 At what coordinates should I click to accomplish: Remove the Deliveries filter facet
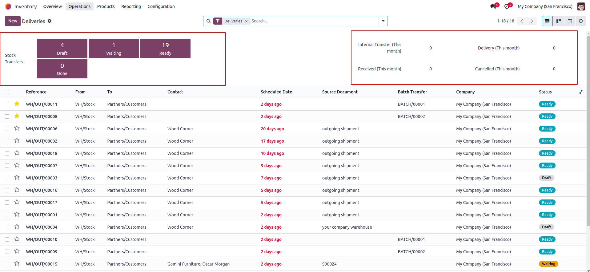[x=246, y=21]
